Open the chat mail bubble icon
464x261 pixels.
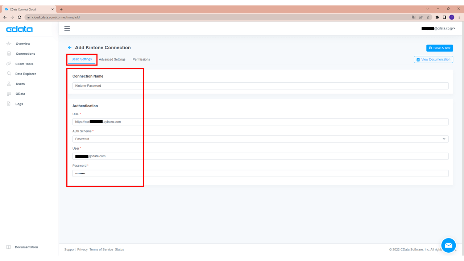pos(448,245)
